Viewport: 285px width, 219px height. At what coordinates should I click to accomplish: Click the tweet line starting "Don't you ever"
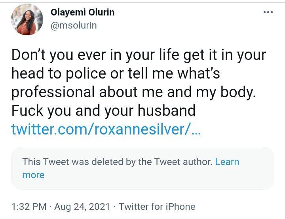click(x=139, y=55)
